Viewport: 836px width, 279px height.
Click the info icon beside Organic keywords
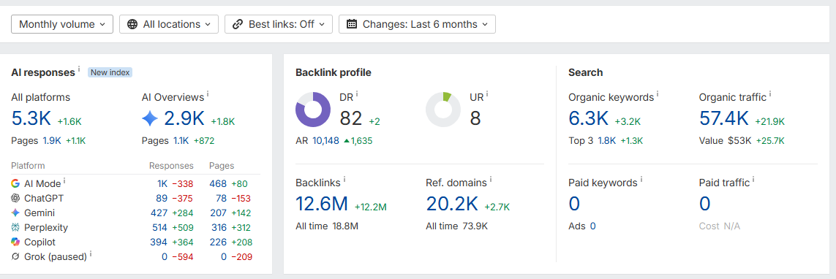(658, 94)
